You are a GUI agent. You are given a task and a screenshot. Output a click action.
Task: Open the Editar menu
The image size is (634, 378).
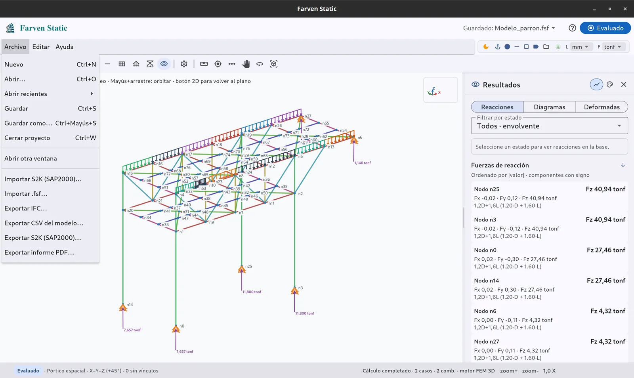coord(41,47)
